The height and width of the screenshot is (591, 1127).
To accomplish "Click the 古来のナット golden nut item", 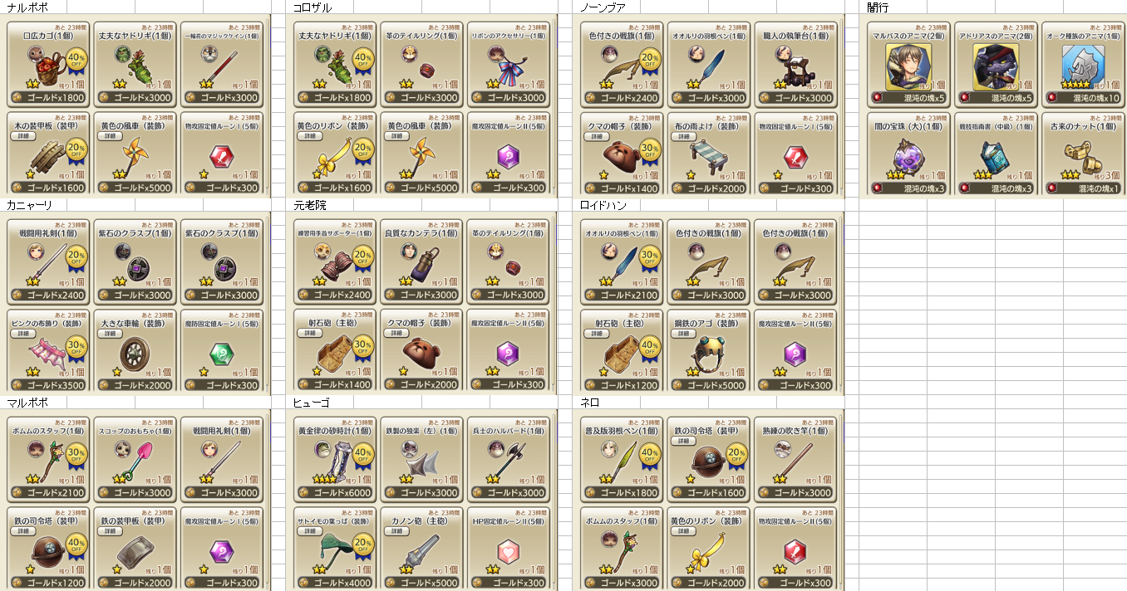I will point(1084,156).
